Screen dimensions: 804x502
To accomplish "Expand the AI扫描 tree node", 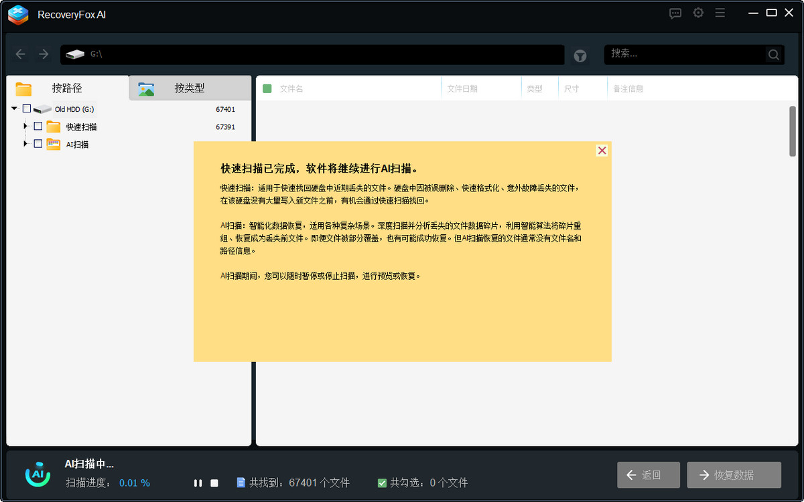I will [x=26, y=143].
